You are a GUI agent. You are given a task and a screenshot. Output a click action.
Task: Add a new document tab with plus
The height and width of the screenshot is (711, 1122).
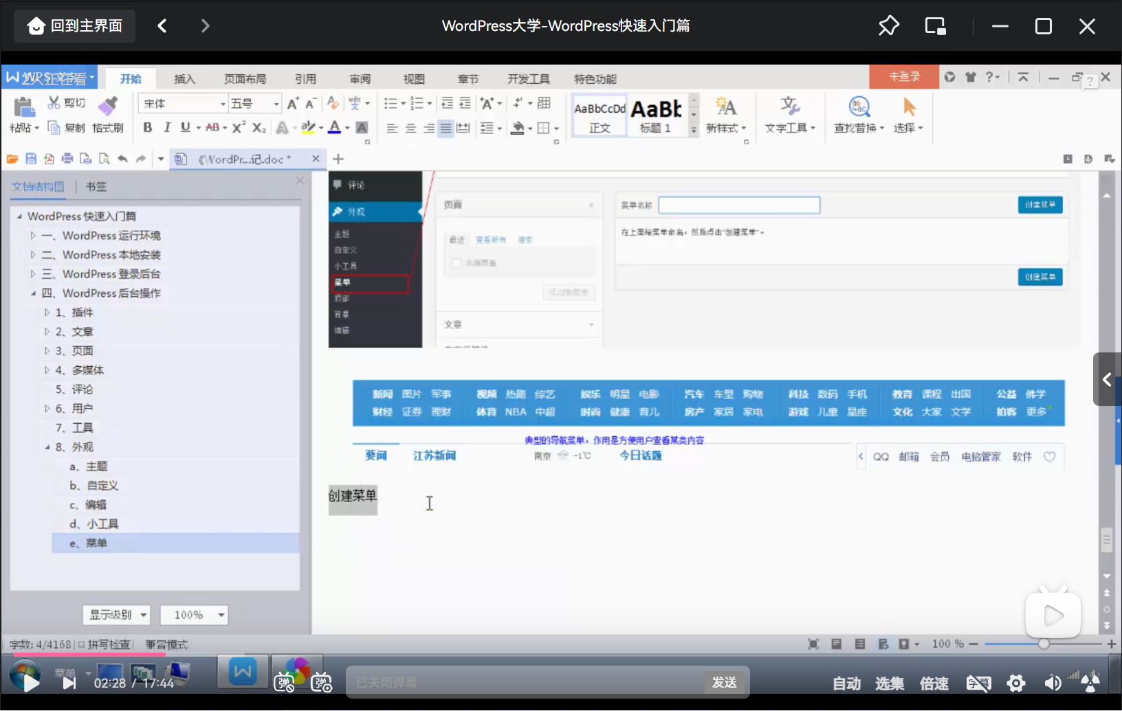[338, 159]
